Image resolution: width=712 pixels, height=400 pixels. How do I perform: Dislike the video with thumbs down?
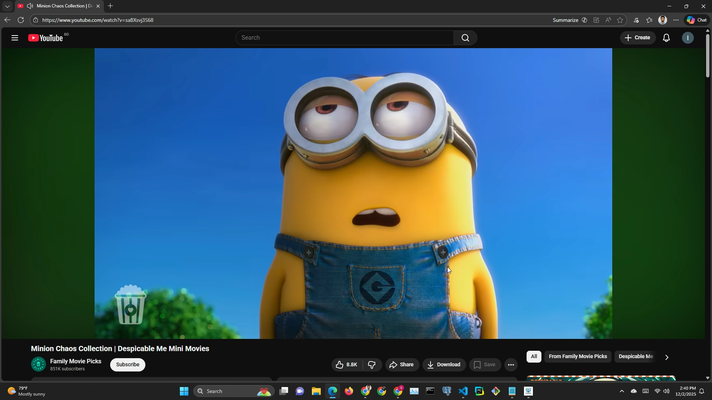(372, 365)
